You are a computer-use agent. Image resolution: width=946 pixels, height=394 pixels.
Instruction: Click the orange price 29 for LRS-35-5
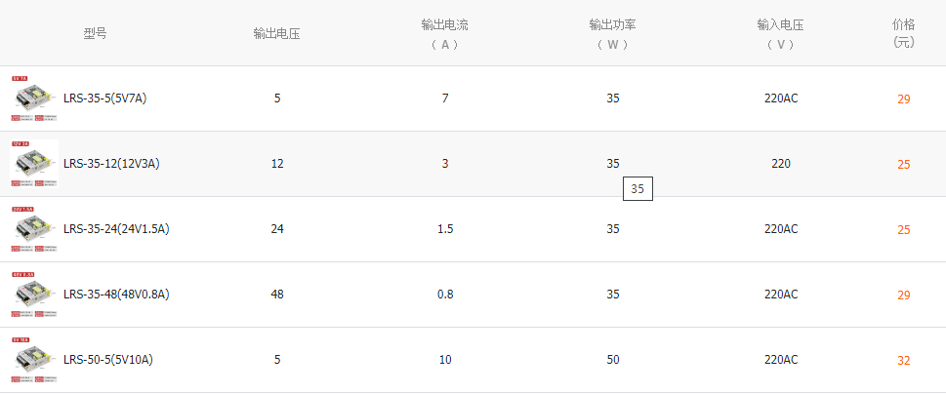click(x=903, y=99)
